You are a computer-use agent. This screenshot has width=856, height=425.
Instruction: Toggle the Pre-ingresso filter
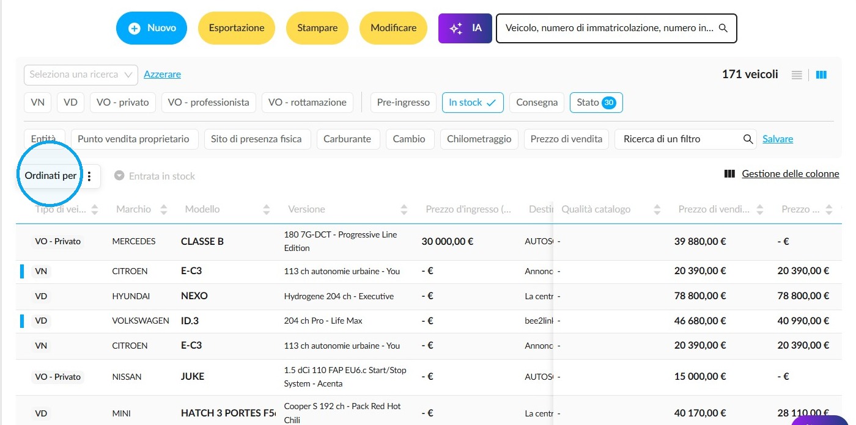404,103
